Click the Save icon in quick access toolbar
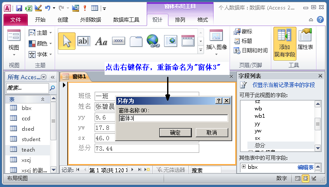This screenshot has height=187, width=329. [x=19, y=8]
